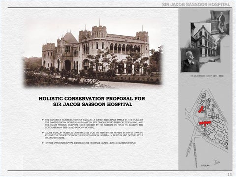Open the standing statue photo thumbnail
Viewport: 236px width, 177px height.
220,23
